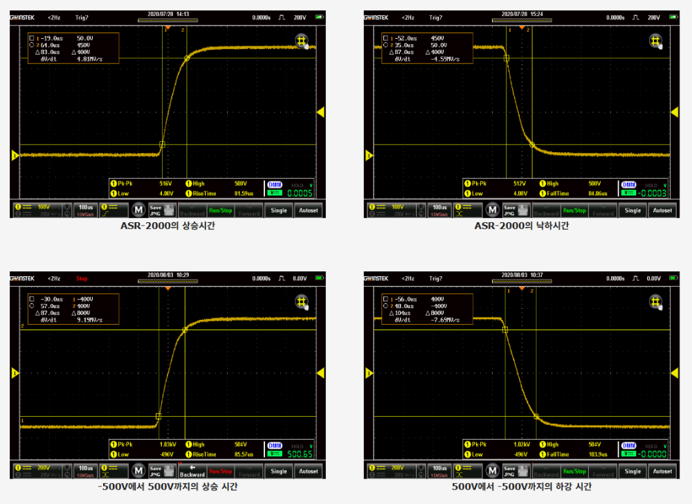
Task: Click Save PNG icon in the -500V to 500V rise scope
Action: coord(162,471)
